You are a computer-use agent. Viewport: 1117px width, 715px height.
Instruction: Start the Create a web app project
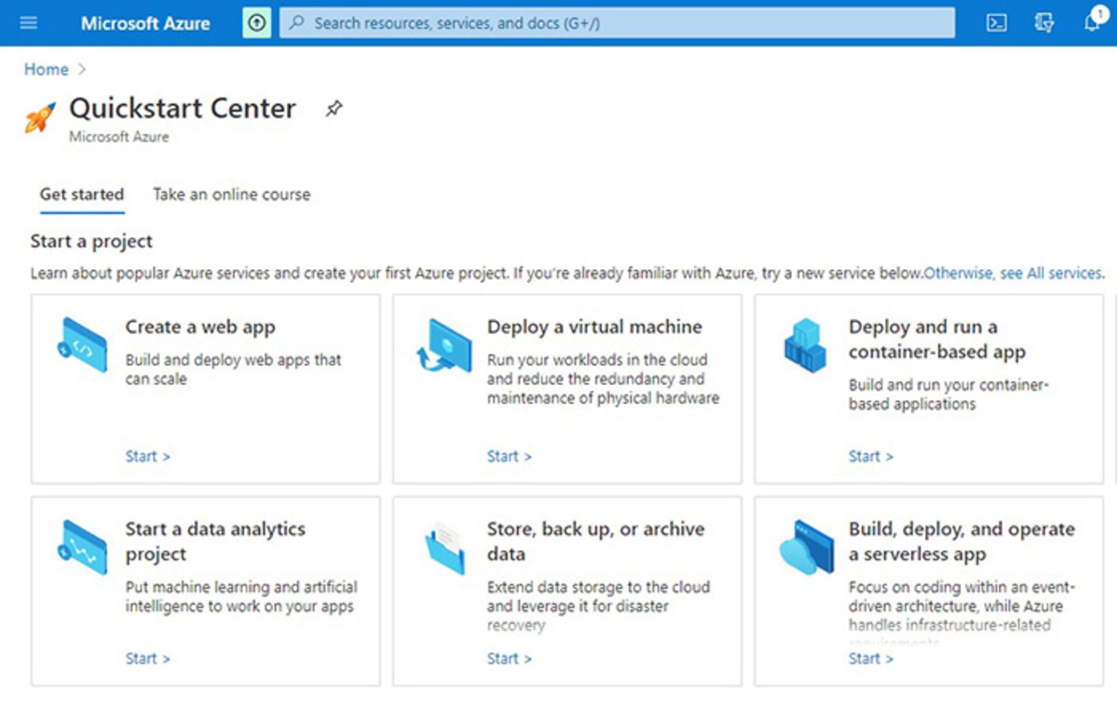[x=148, y=457]
